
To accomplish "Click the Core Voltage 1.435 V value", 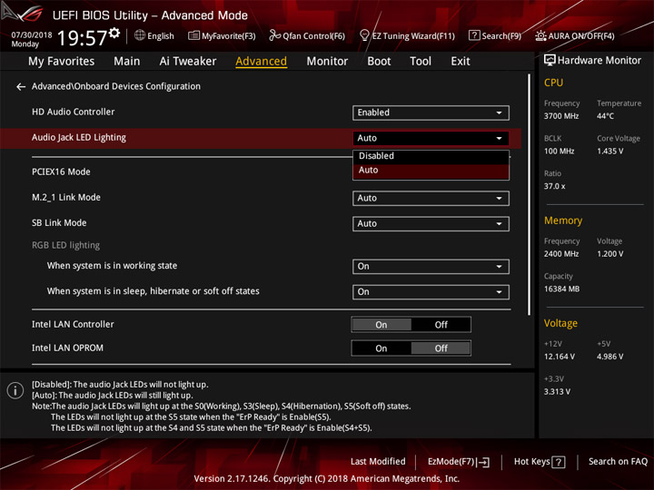I will (610, 152).
